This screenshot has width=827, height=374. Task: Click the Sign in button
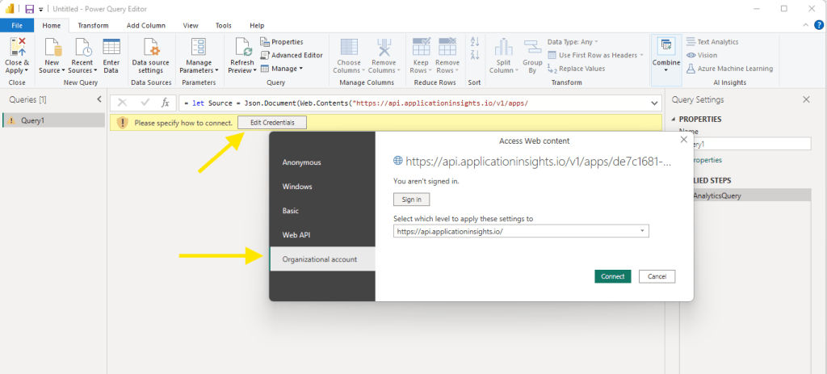pyautogui.click(x=411, y=200)
